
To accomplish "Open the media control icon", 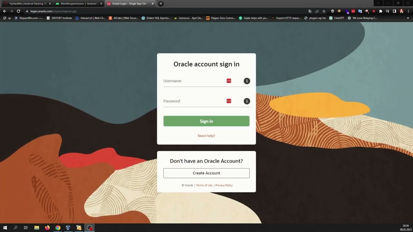I will 388,11.
